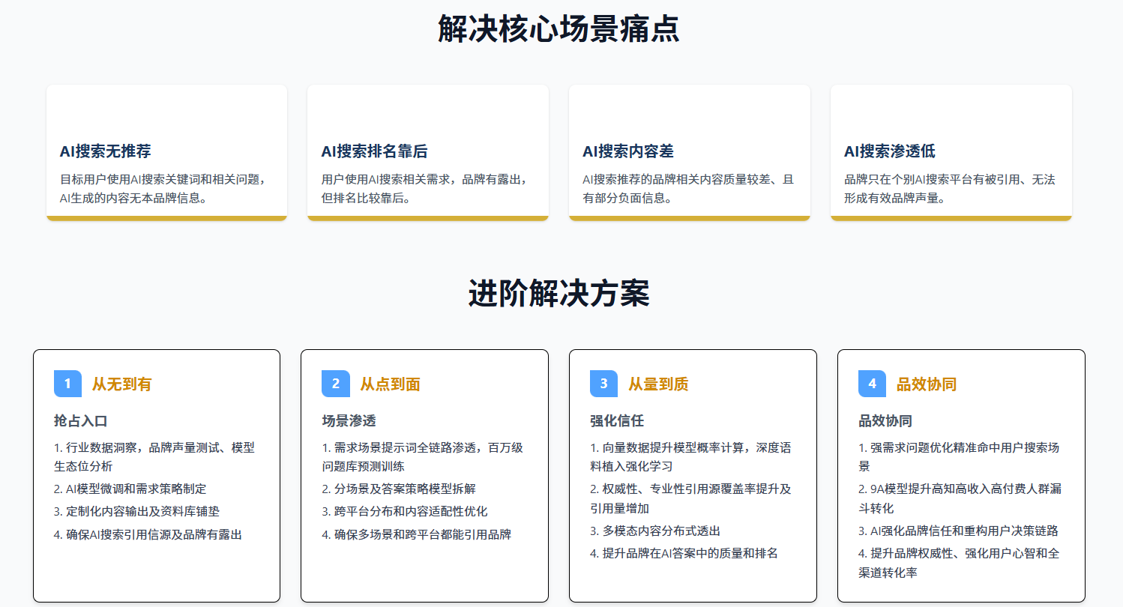Click the blue number 2 badge
1123x607 pixels.
coord(335,384)
